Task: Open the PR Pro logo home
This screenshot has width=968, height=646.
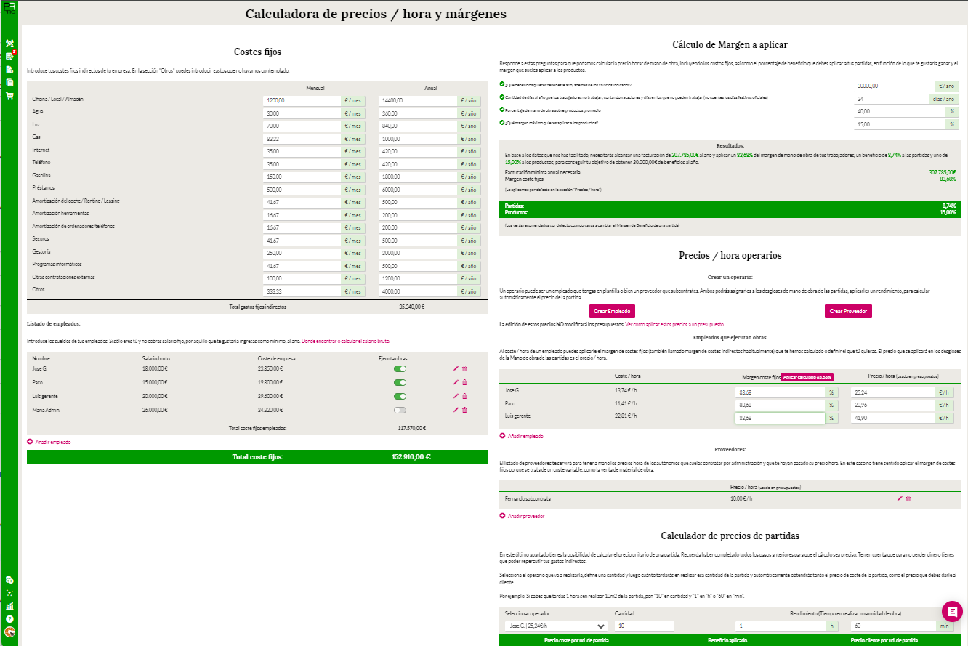Action: point(9,8)
